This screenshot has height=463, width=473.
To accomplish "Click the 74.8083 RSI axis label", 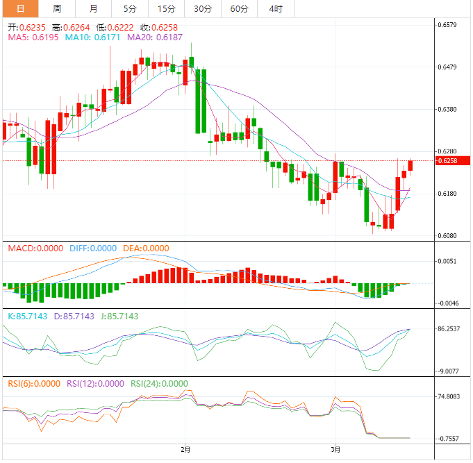I will tap(449, 396).
